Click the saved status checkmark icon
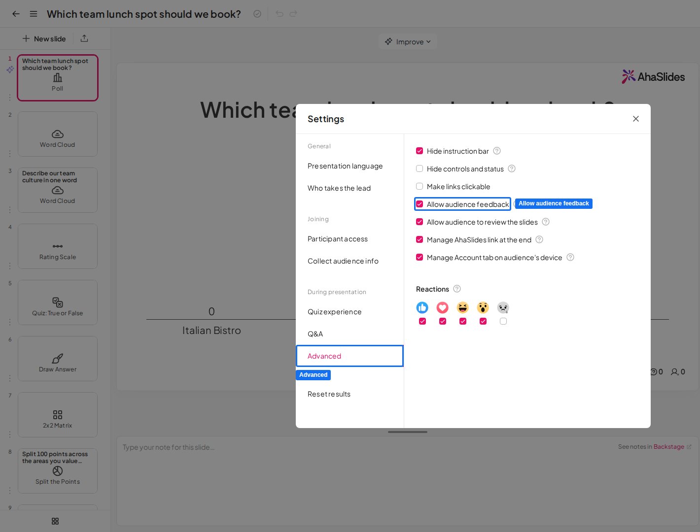The image size is (700, 532). (x=257, y=14)
